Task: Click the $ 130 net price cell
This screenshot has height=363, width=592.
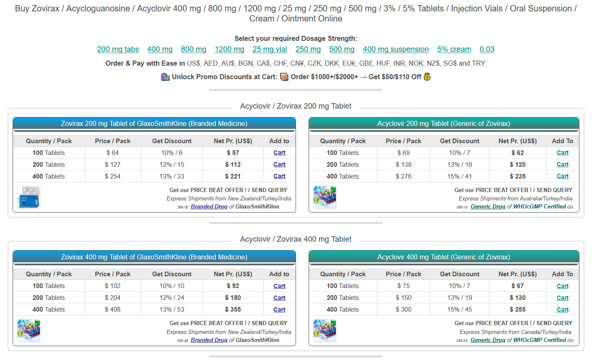Action: coord(517,298)
